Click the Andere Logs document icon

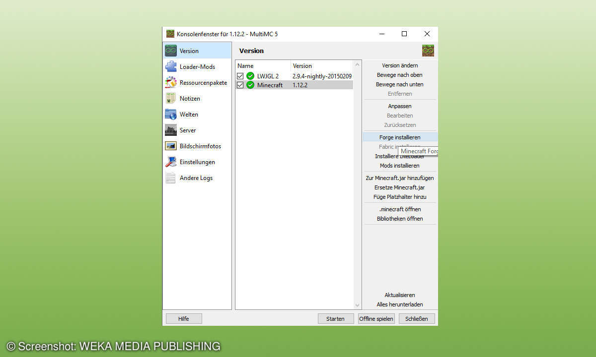click(x=171, y=178)
